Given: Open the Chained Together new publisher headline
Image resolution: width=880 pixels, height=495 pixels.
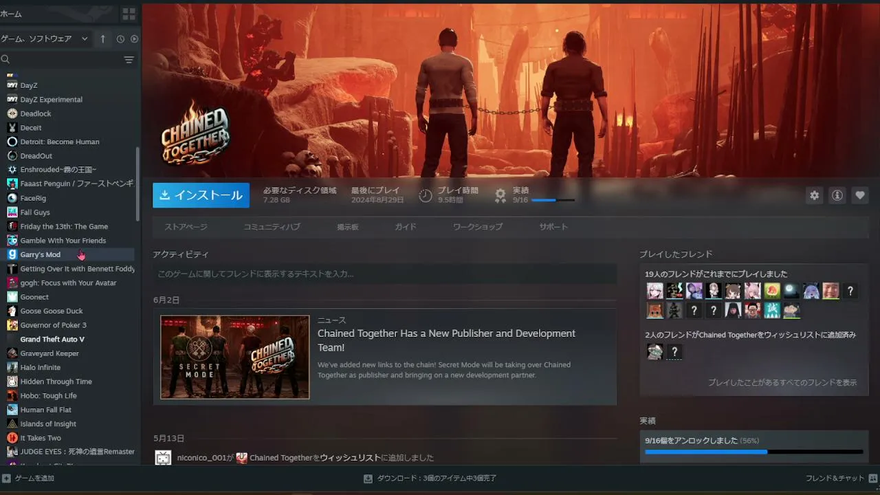Looking at the screenshot, I should tap(446, 340).
